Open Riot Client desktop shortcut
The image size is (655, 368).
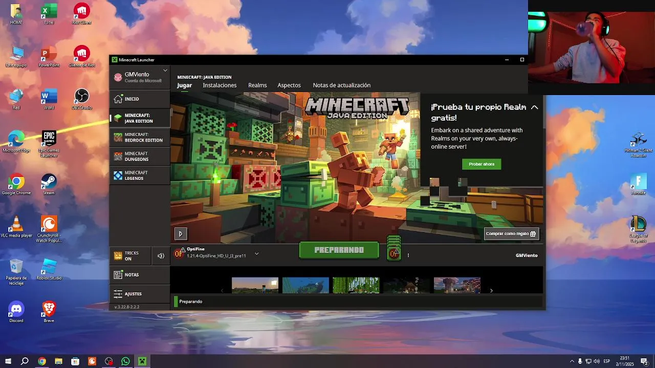[82, 14]
